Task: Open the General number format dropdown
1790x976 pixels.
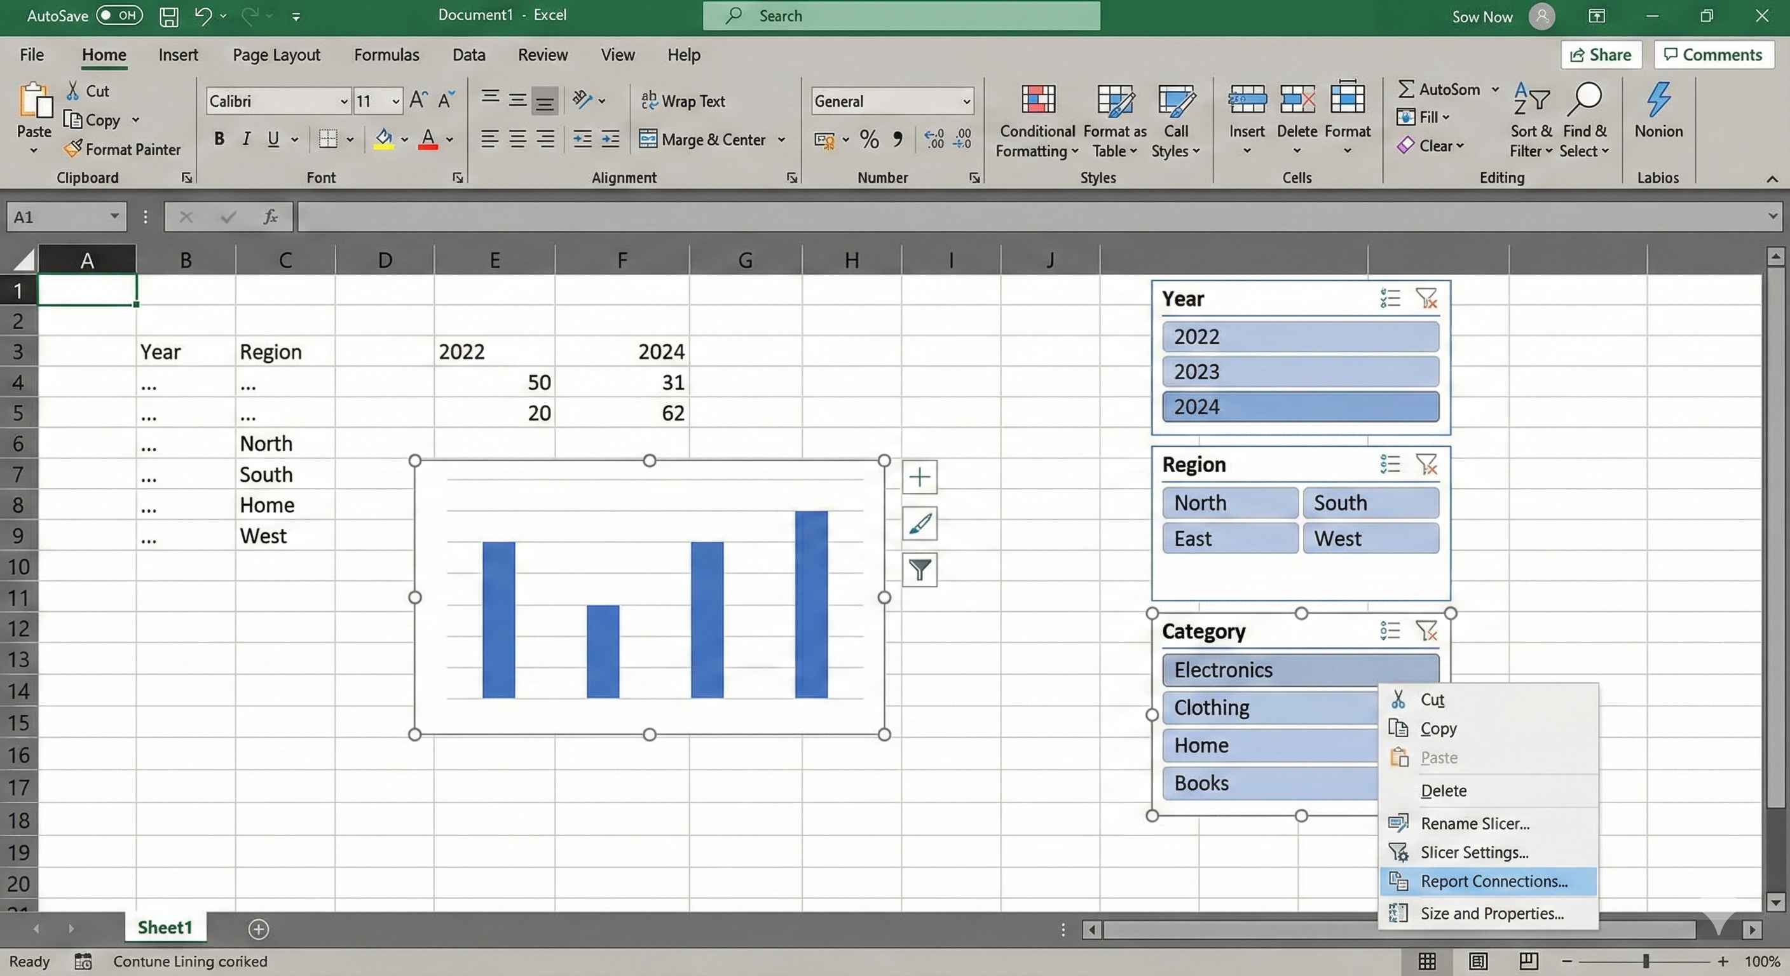Action: click(965, 101)
